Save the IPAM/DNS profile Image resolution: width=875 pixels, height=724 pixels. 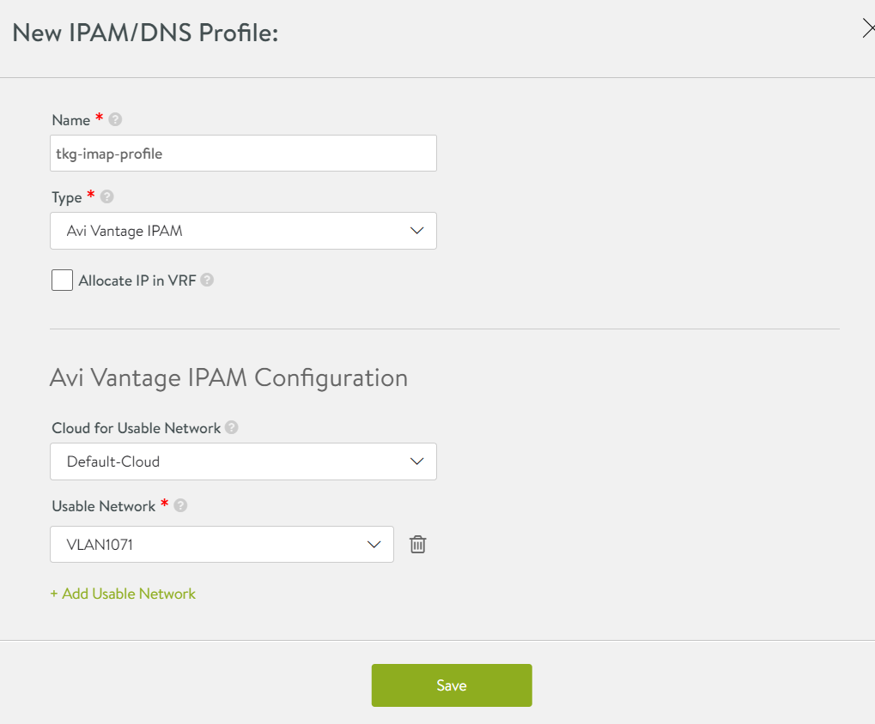click(x=452, y=685)
